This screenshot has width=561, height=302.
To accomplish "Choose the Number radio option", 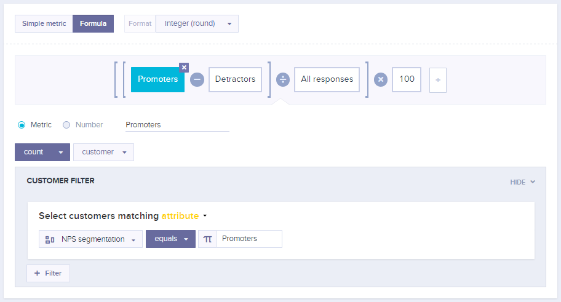I will [x=66, y=125].
